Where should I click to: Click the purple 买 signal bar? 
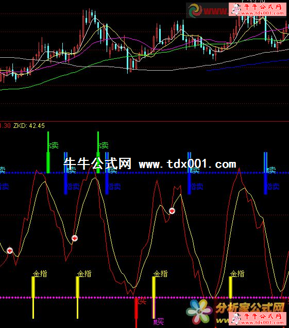coord(154,308)
